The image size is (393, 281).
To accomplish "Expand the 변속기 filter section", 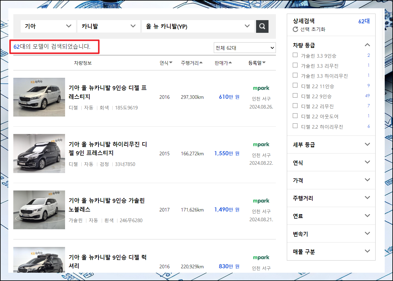I will (x=367, y=233).
